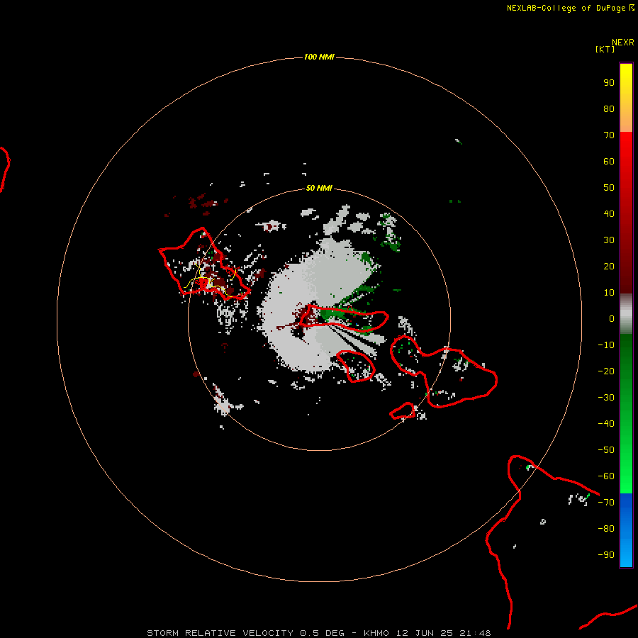Select the 30 knot scale label
638x638 pixels.
click(609, 240)
